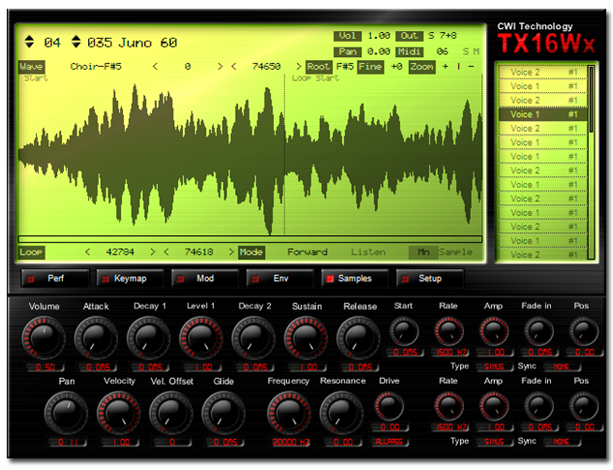613x470 pixels.
Task: Open the Perf page
Action: tap(55, 279)
